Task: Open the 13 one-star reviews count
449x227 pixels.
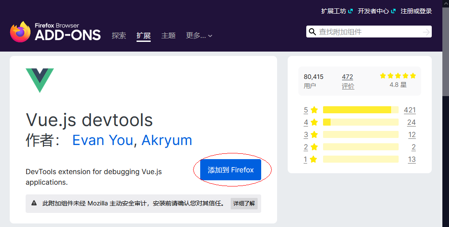Action: [x=412, y=159]
